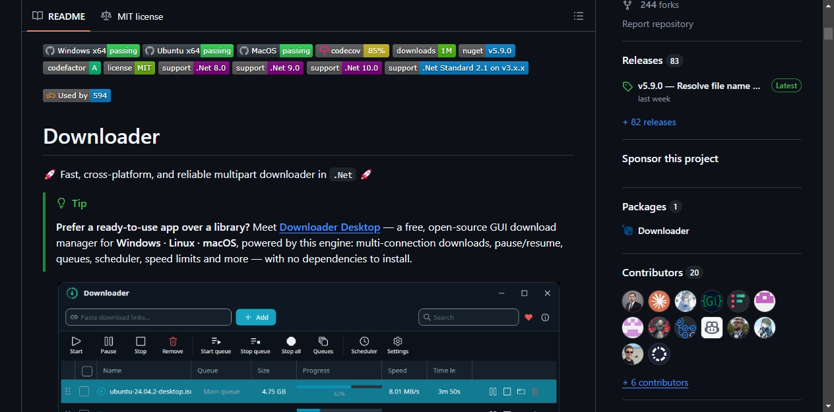This screenshot has width=834, height=412.
Task: Open the orange starburst contributor avatar
Action: pos(659,301)
